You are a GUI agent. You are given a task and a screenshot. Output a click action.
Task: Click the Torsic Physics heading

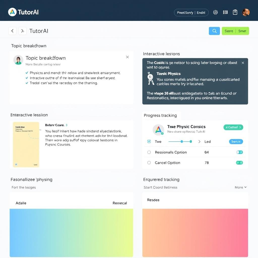click(x=169, y=74)
